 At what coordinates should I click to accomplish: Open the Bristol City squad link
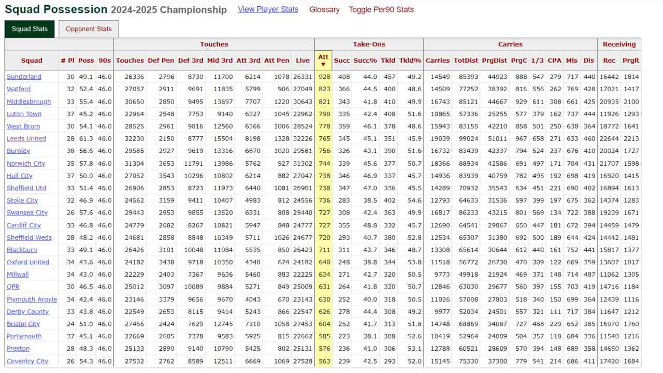(23, 324)
